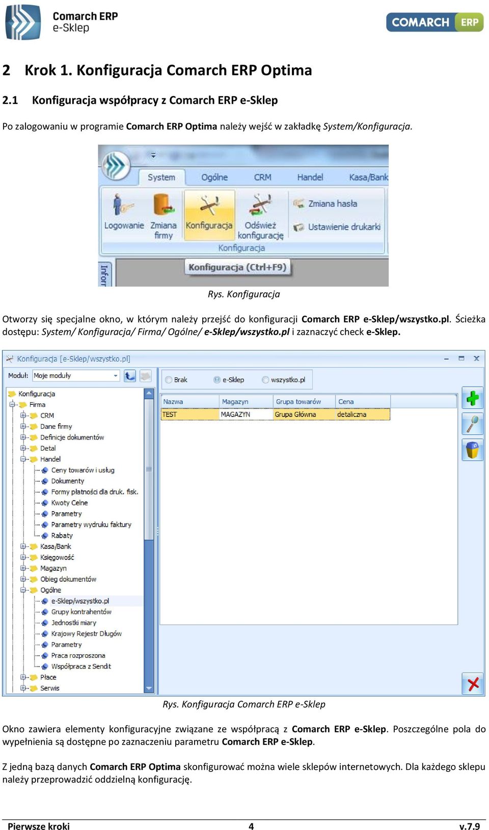Click the magnifier edit icon button
The width and height of the screenshot is (489, 830).
tap(472, 424)
